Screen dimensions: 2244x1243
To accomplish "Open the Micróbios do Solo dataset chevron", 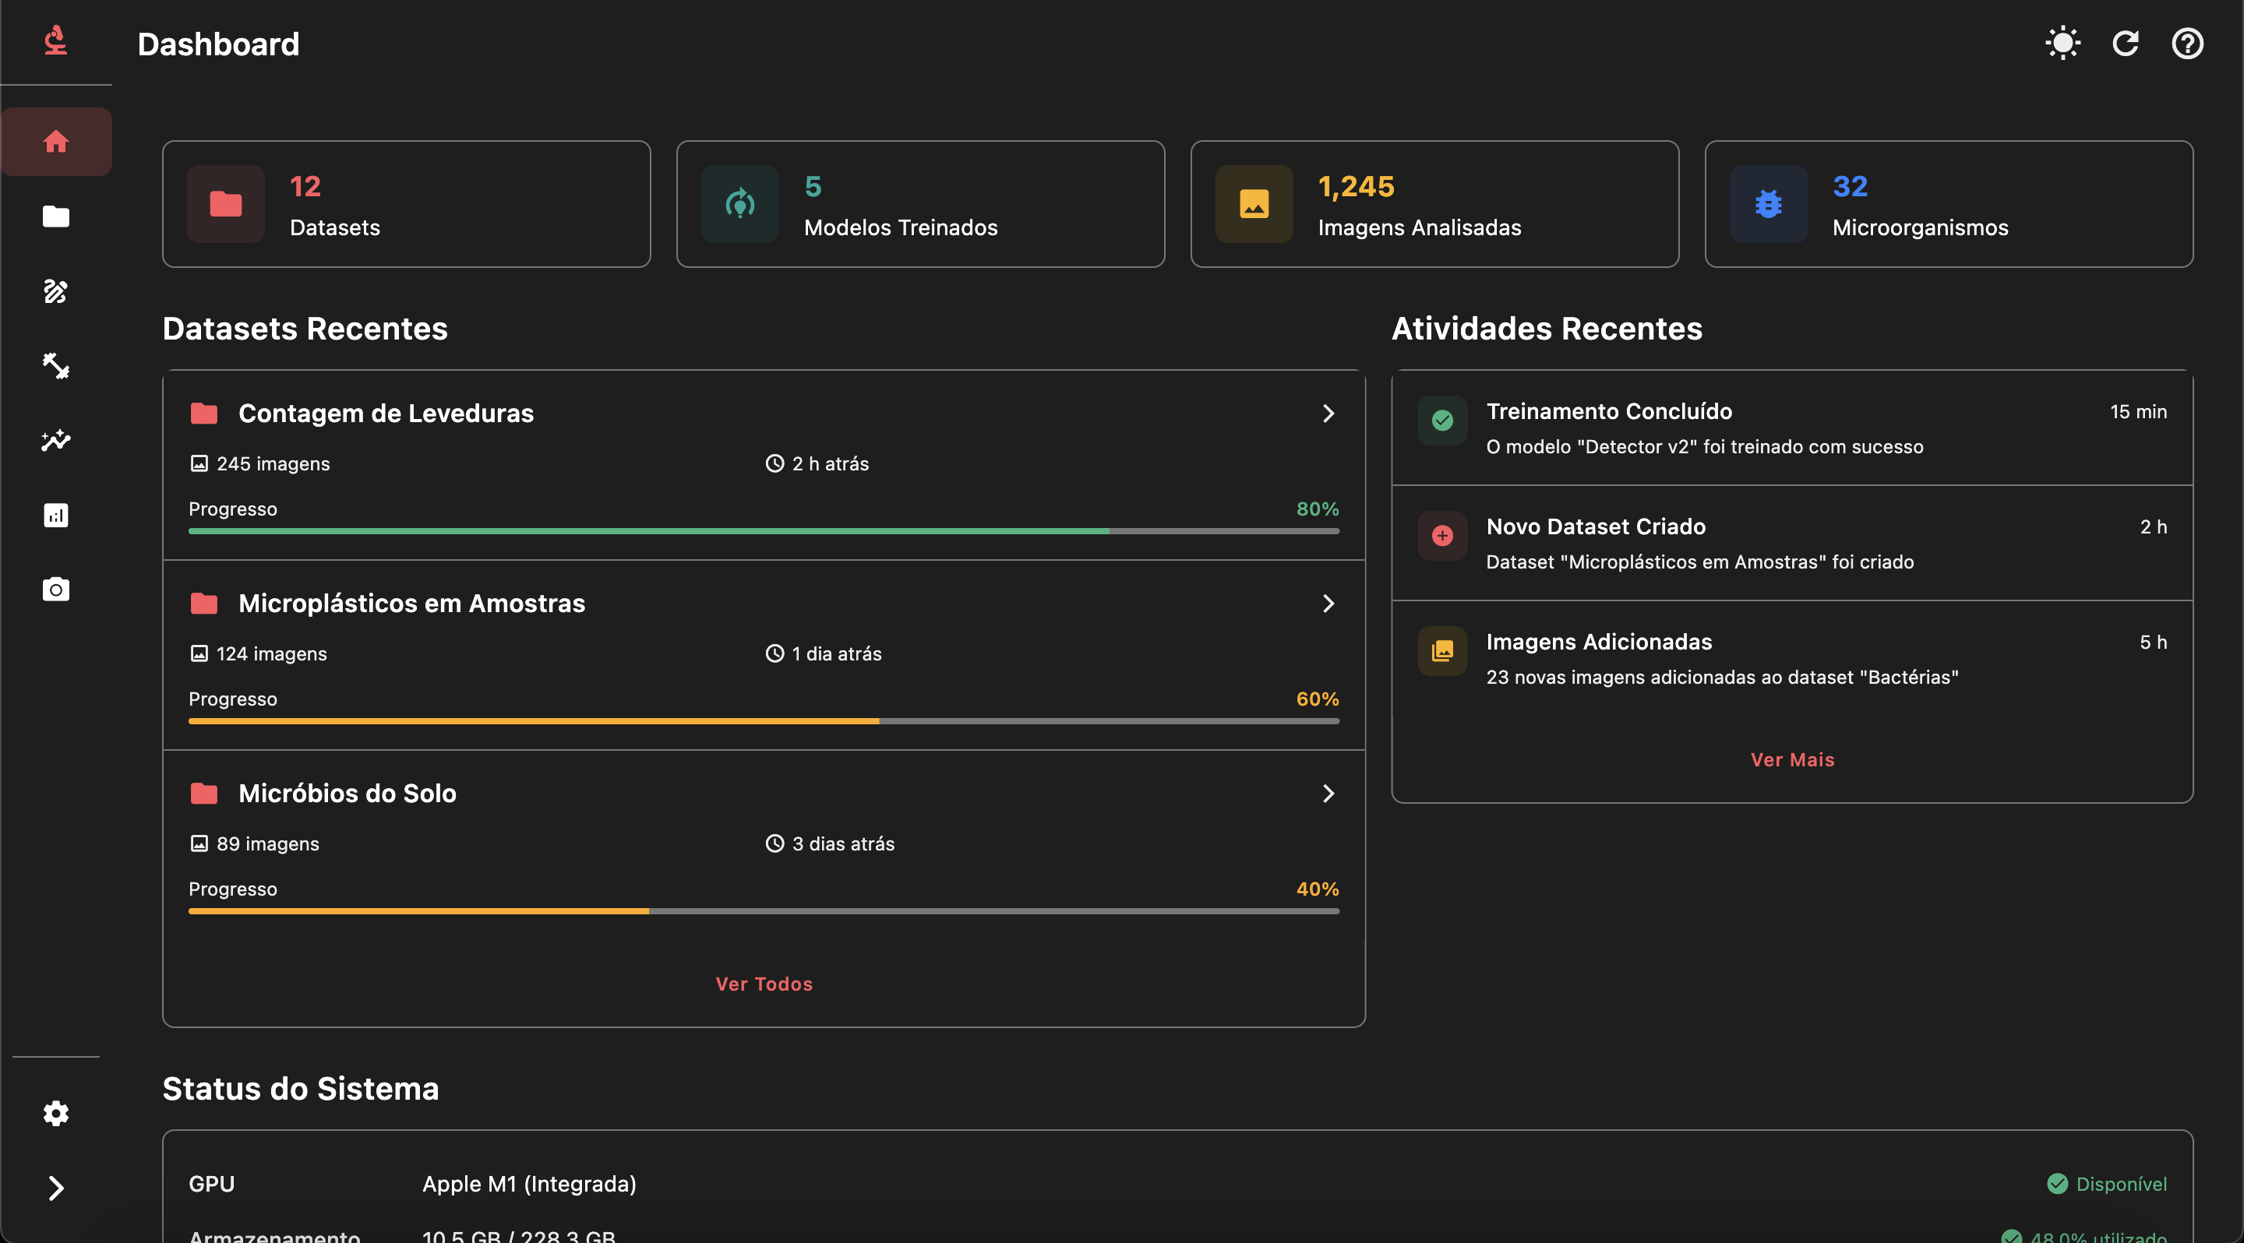I will [1328, 793].
